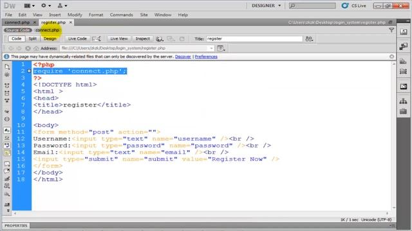Screen dimensions: 412x231
Task: Open the File menu
Action: (8, 15)
